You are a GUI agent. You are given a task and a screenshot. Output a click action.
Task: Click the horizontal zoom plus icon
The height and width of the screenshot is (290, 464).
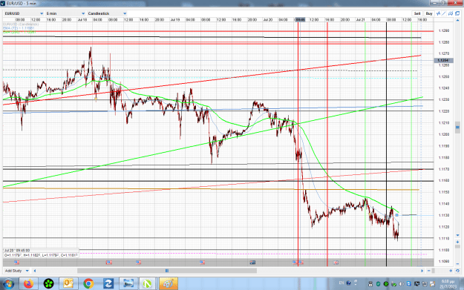pos(451,271)
